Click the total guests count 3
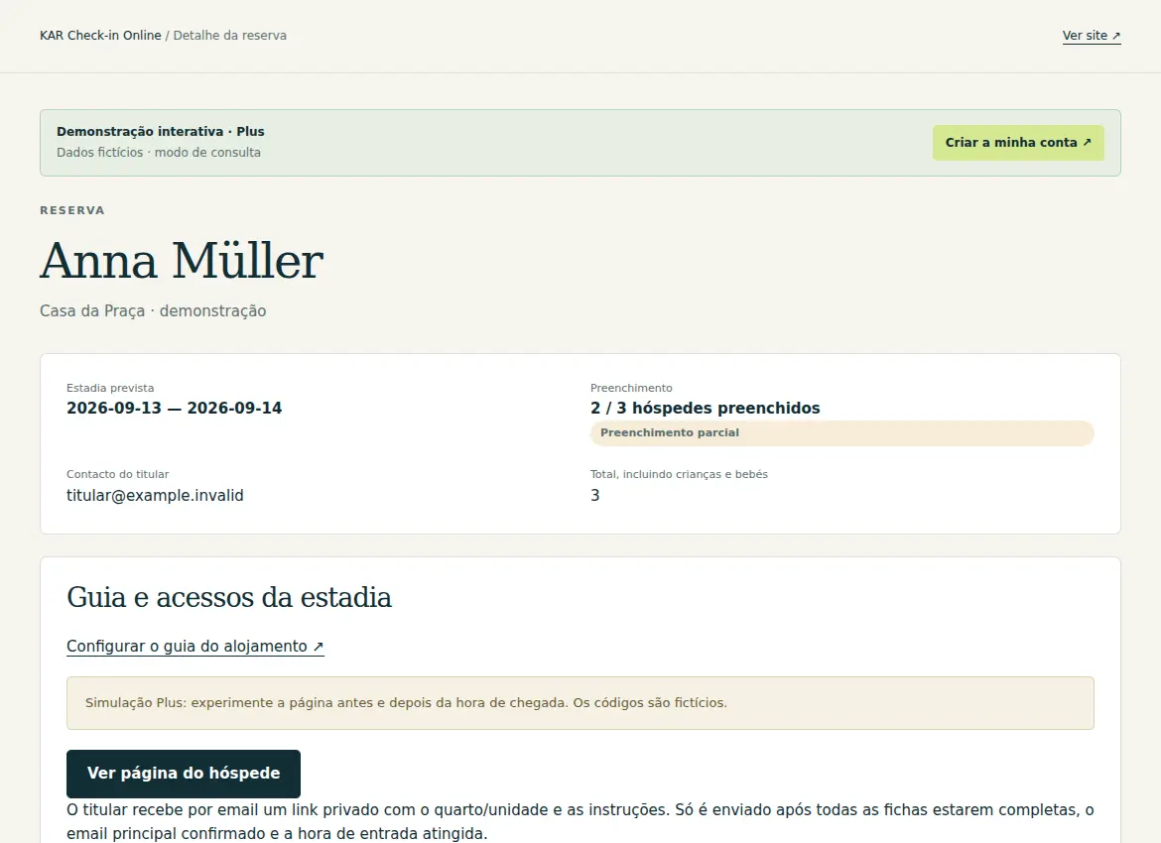1161x843 pixels. click(595, 495)
